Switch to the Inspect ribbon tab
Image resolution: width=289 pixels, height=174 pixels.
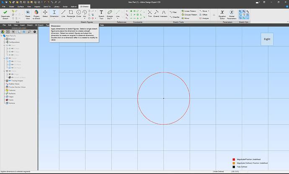[37, 7]
